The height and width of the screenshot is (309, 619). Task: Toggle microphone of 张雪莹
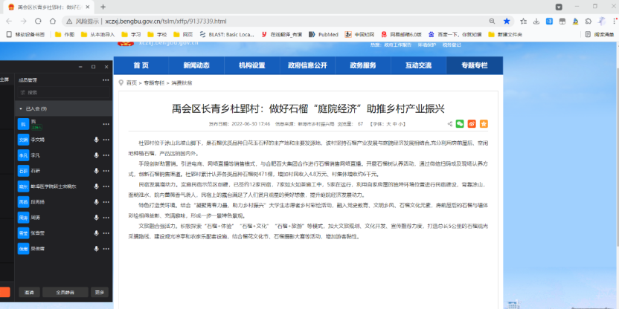pyautogui.click(x=96, y=233)
